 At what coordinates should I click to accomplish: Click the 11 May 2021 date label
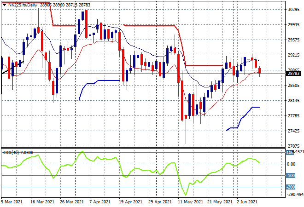[x=190, y=202]
